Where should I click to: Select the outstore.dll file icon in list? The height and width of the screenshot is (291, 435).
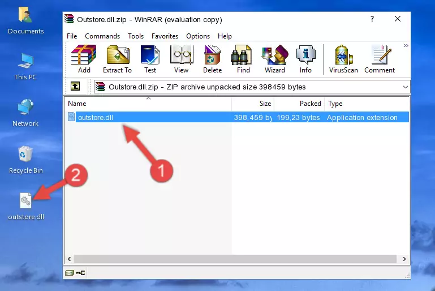pyautogui.click(x=71, y=117)
